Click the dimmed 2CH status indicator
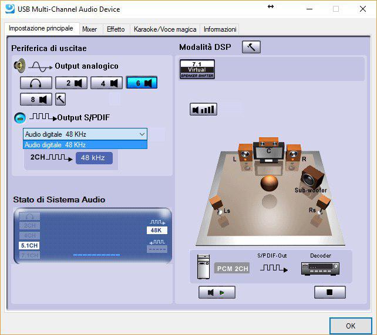Image resolution: width=377 pixels, height=335 pixels. [x=29, y=226]
